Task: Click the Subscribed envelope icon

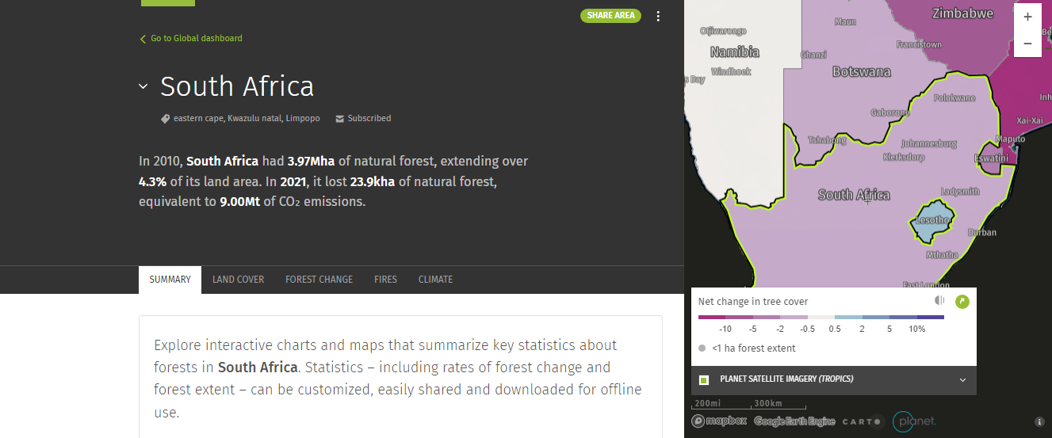Action: coord(339,119)
